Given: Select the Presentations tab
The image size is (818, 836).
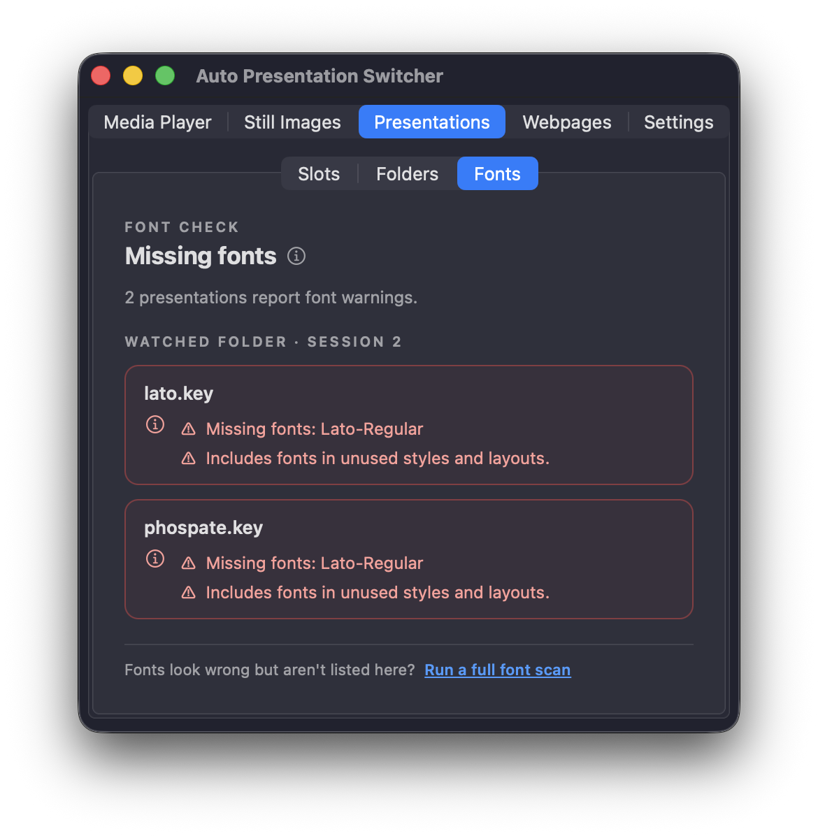Looking at the screenshot, I should click(432, 122).
